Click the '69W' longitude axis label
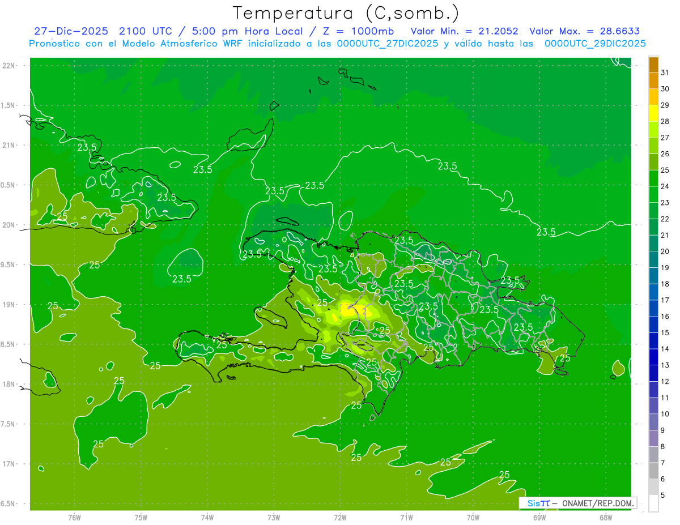Image resolution: width=680 pixels, height=525 pixels. (539, 517)
